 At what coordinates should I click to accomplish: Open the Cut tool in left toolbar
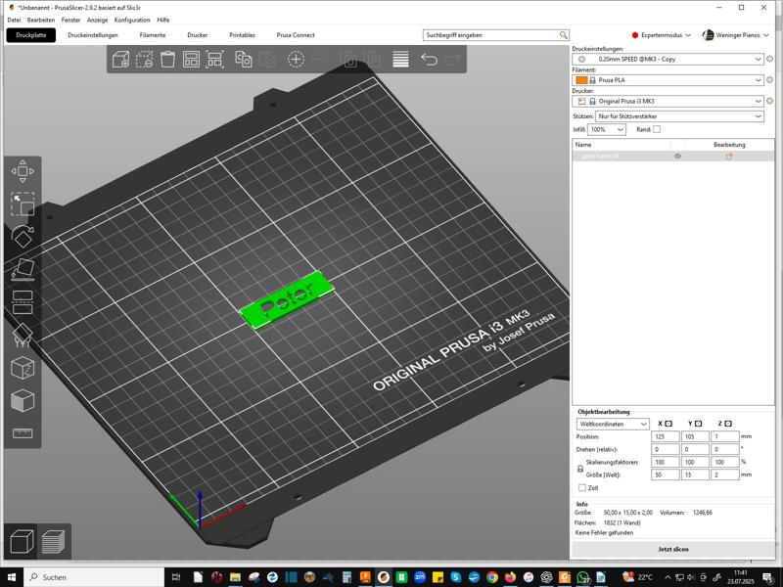[23, 300]
